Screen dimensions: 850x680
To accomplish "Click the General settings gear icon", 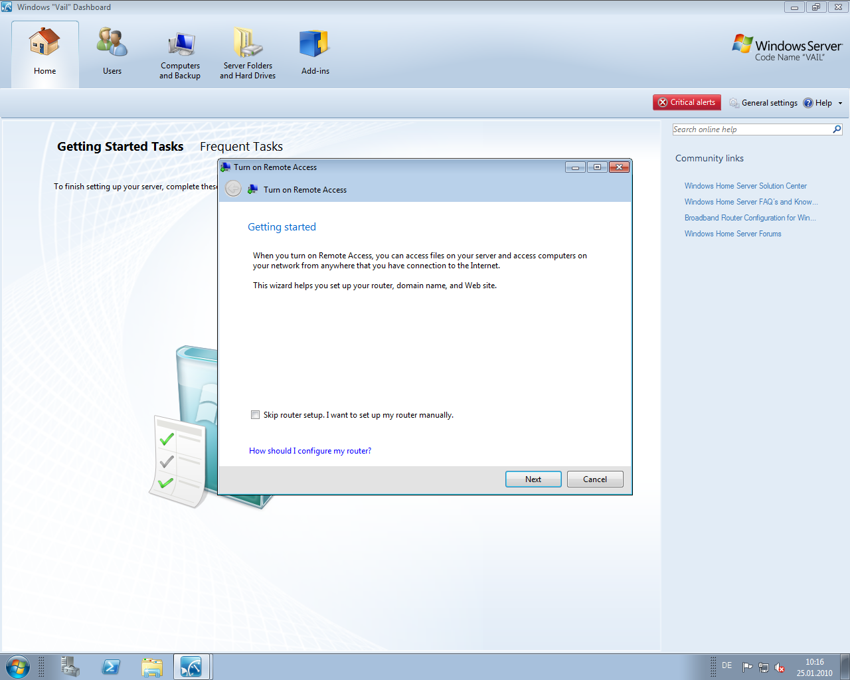I will tap(734, 103).
